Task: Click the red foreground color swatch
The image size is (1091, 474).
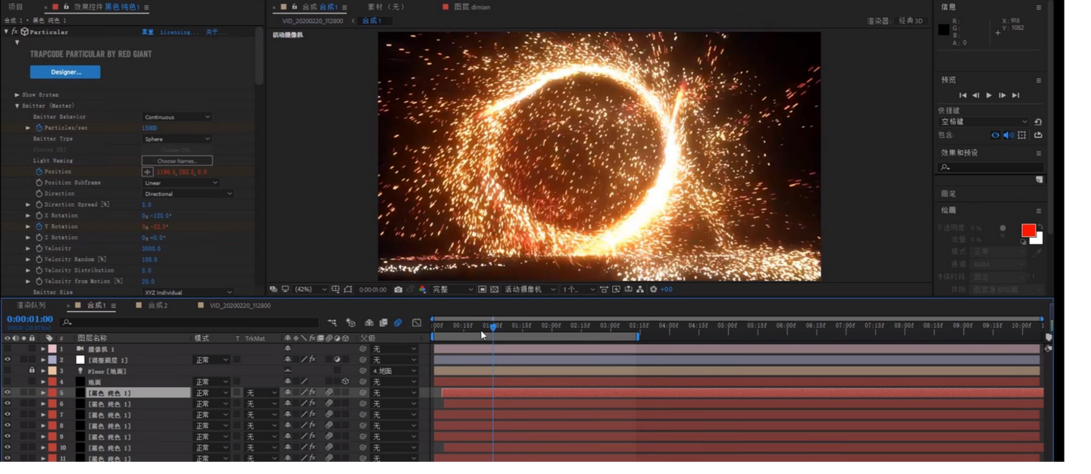Action: (x=1028, y=230)
